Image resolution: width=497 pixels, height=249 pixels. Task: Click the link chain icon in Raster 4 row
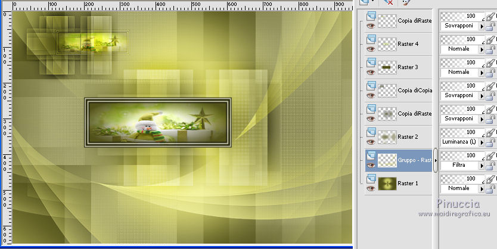click(491, 39)
